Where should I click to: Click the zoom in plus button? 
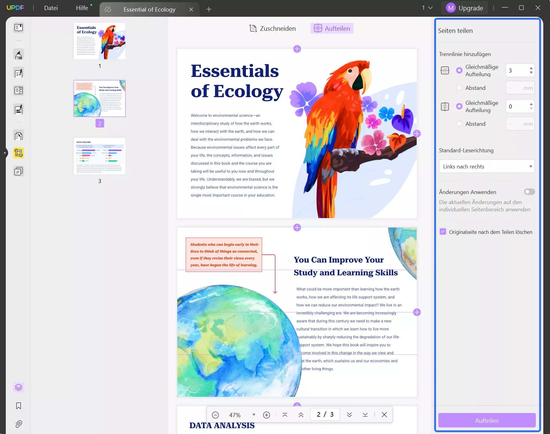[267, 415]
